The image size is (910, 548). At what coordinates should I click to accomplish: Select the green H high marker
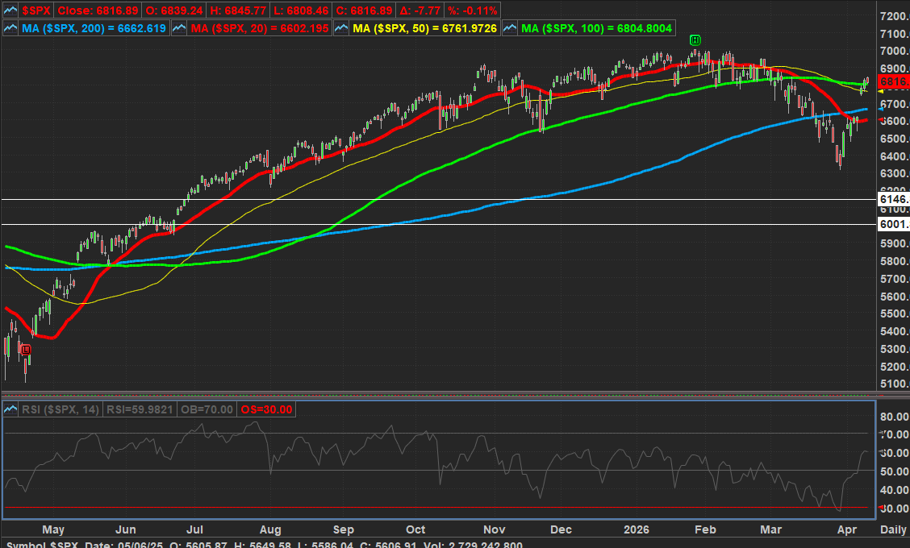point(695,39)
